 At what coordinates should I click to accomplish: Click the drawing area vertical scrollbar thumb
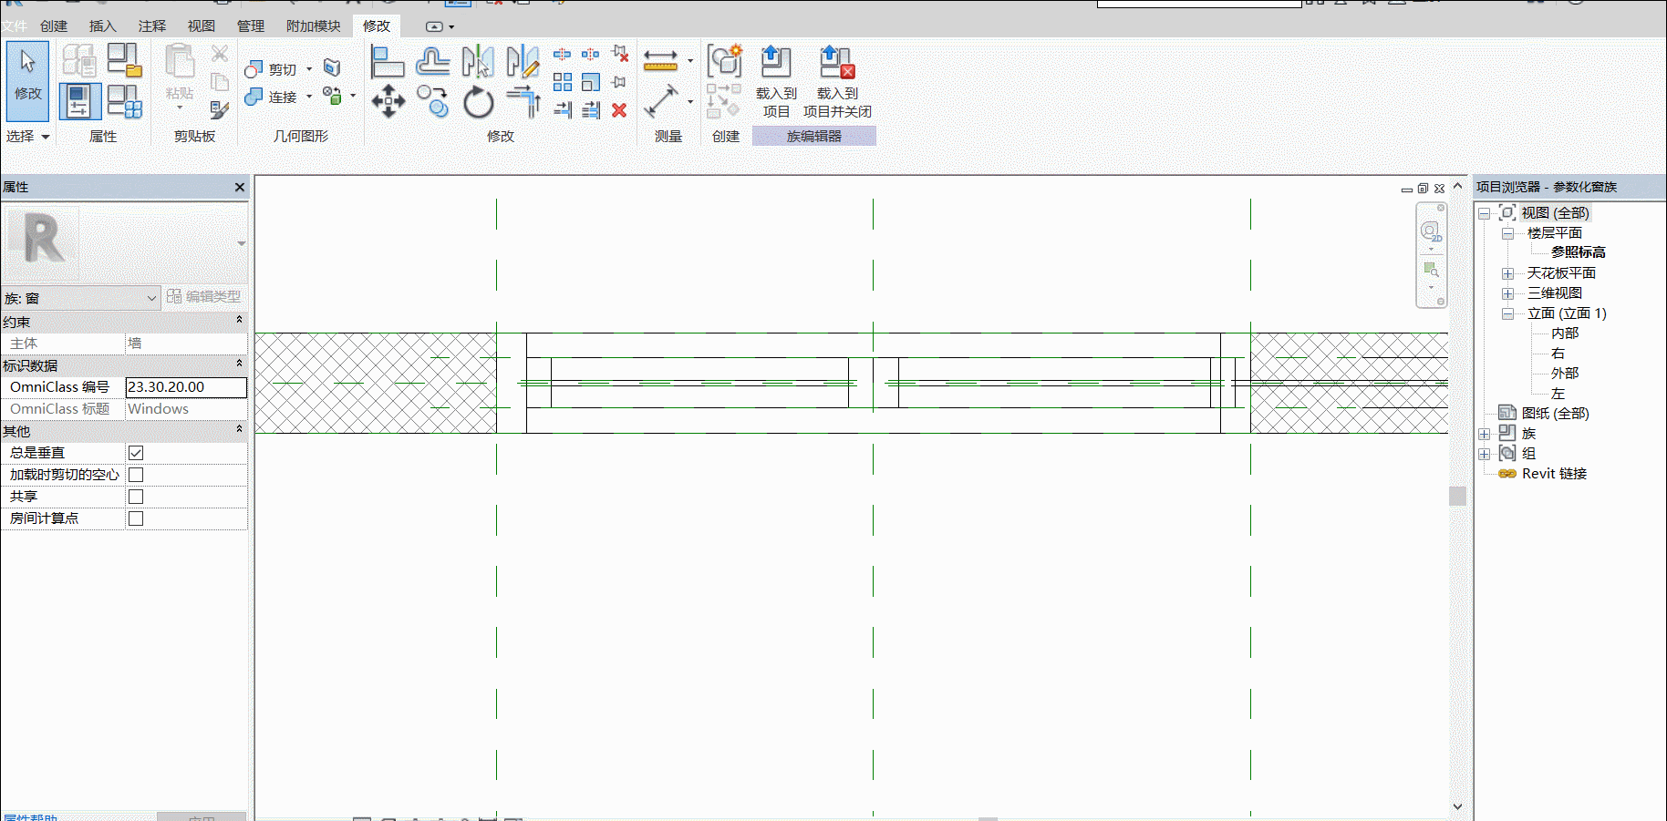tap(1457, 496)
